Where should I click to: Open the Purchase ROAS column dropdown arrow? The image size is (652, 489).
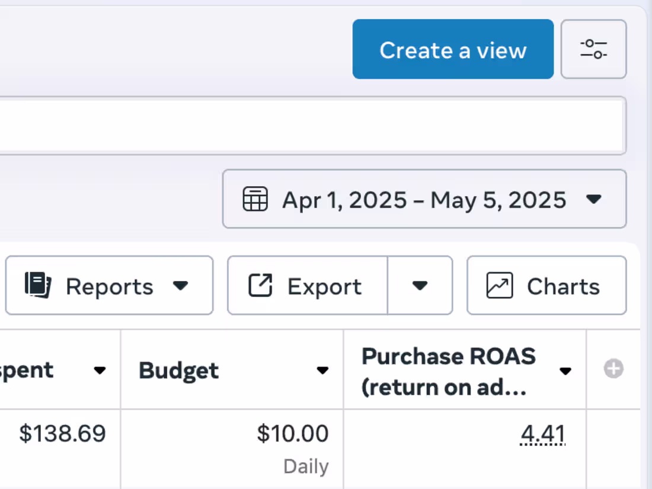565,370
